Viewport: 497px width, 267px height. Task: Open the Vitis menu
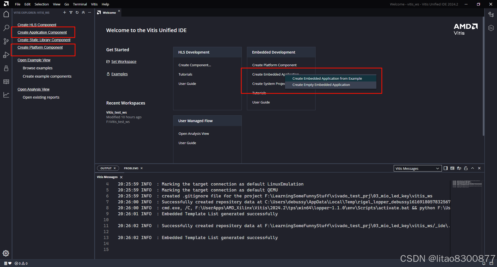[x=94, y=4]
